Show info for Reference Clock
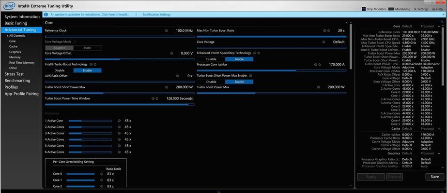447x193 pixels. click(167, 30)
